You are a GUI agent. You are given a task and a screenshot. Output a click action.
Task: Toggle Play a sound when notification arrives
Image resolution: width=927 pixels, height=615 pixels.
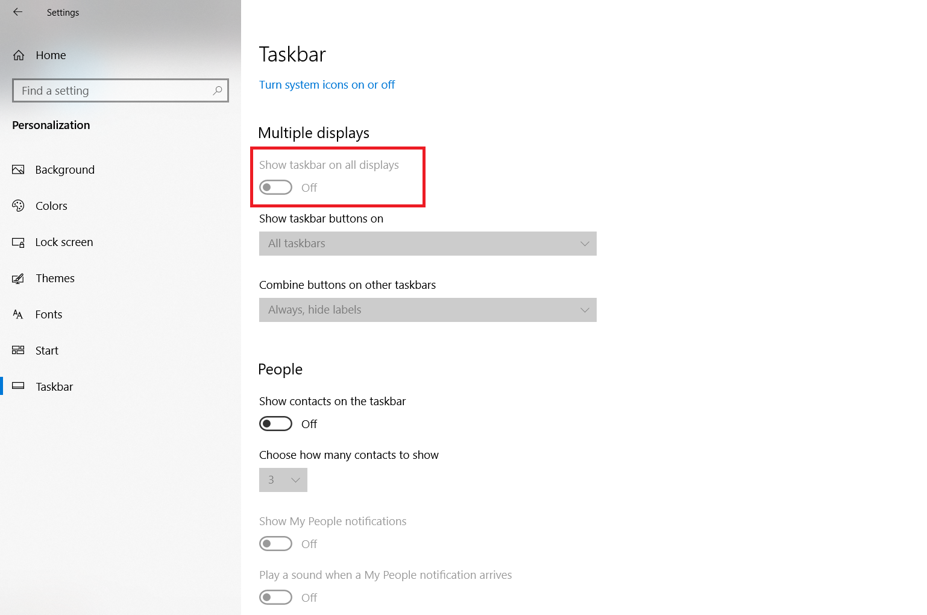[x=275, y=597]
